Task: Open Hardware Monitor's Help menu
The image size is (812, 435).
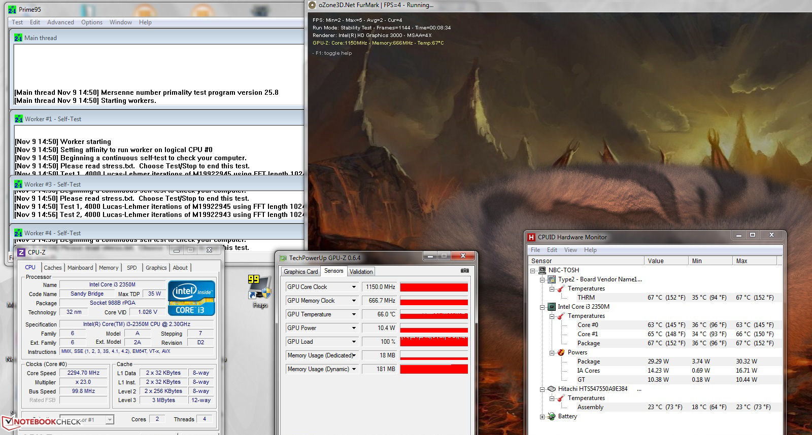Action: [590, 250]
